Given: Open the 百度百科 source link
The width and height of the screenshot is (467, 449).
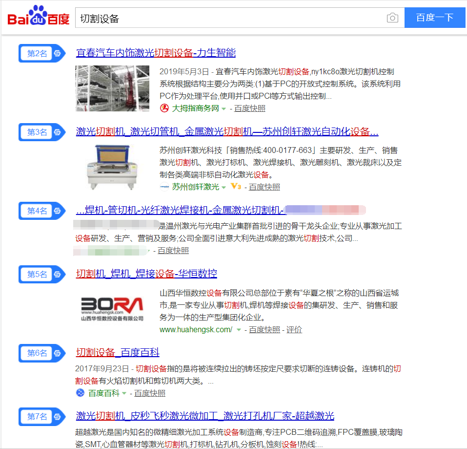Looking at the screenshot, I should [104, 393].
